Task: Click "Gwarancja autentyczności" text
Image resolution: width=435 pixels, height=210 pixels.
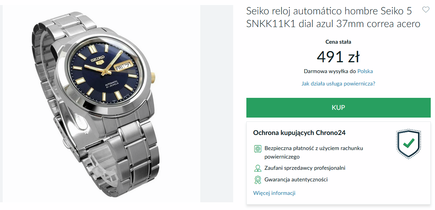Action: pyautogui.click(x=296, y=179)
